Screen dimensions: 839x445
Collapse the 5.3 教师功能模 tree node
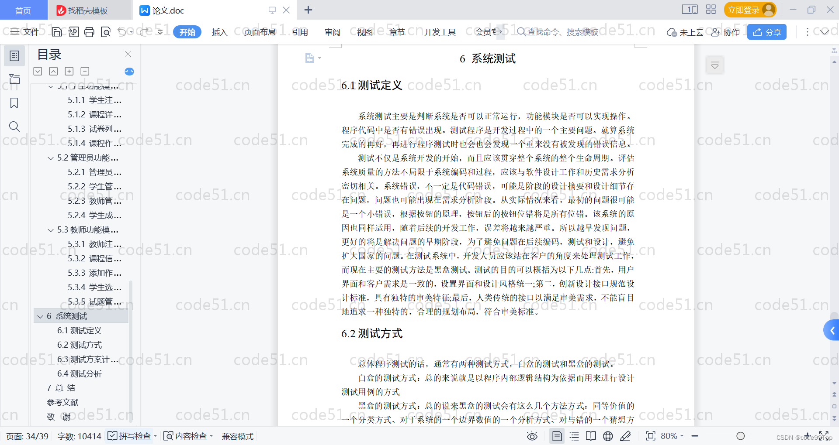[x=51, y=230]
